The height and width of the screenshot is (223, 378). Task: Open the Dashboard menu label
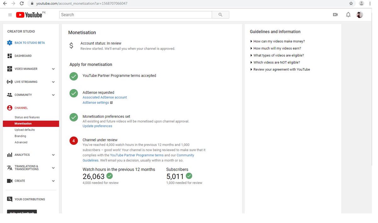(x=23, y=56)
